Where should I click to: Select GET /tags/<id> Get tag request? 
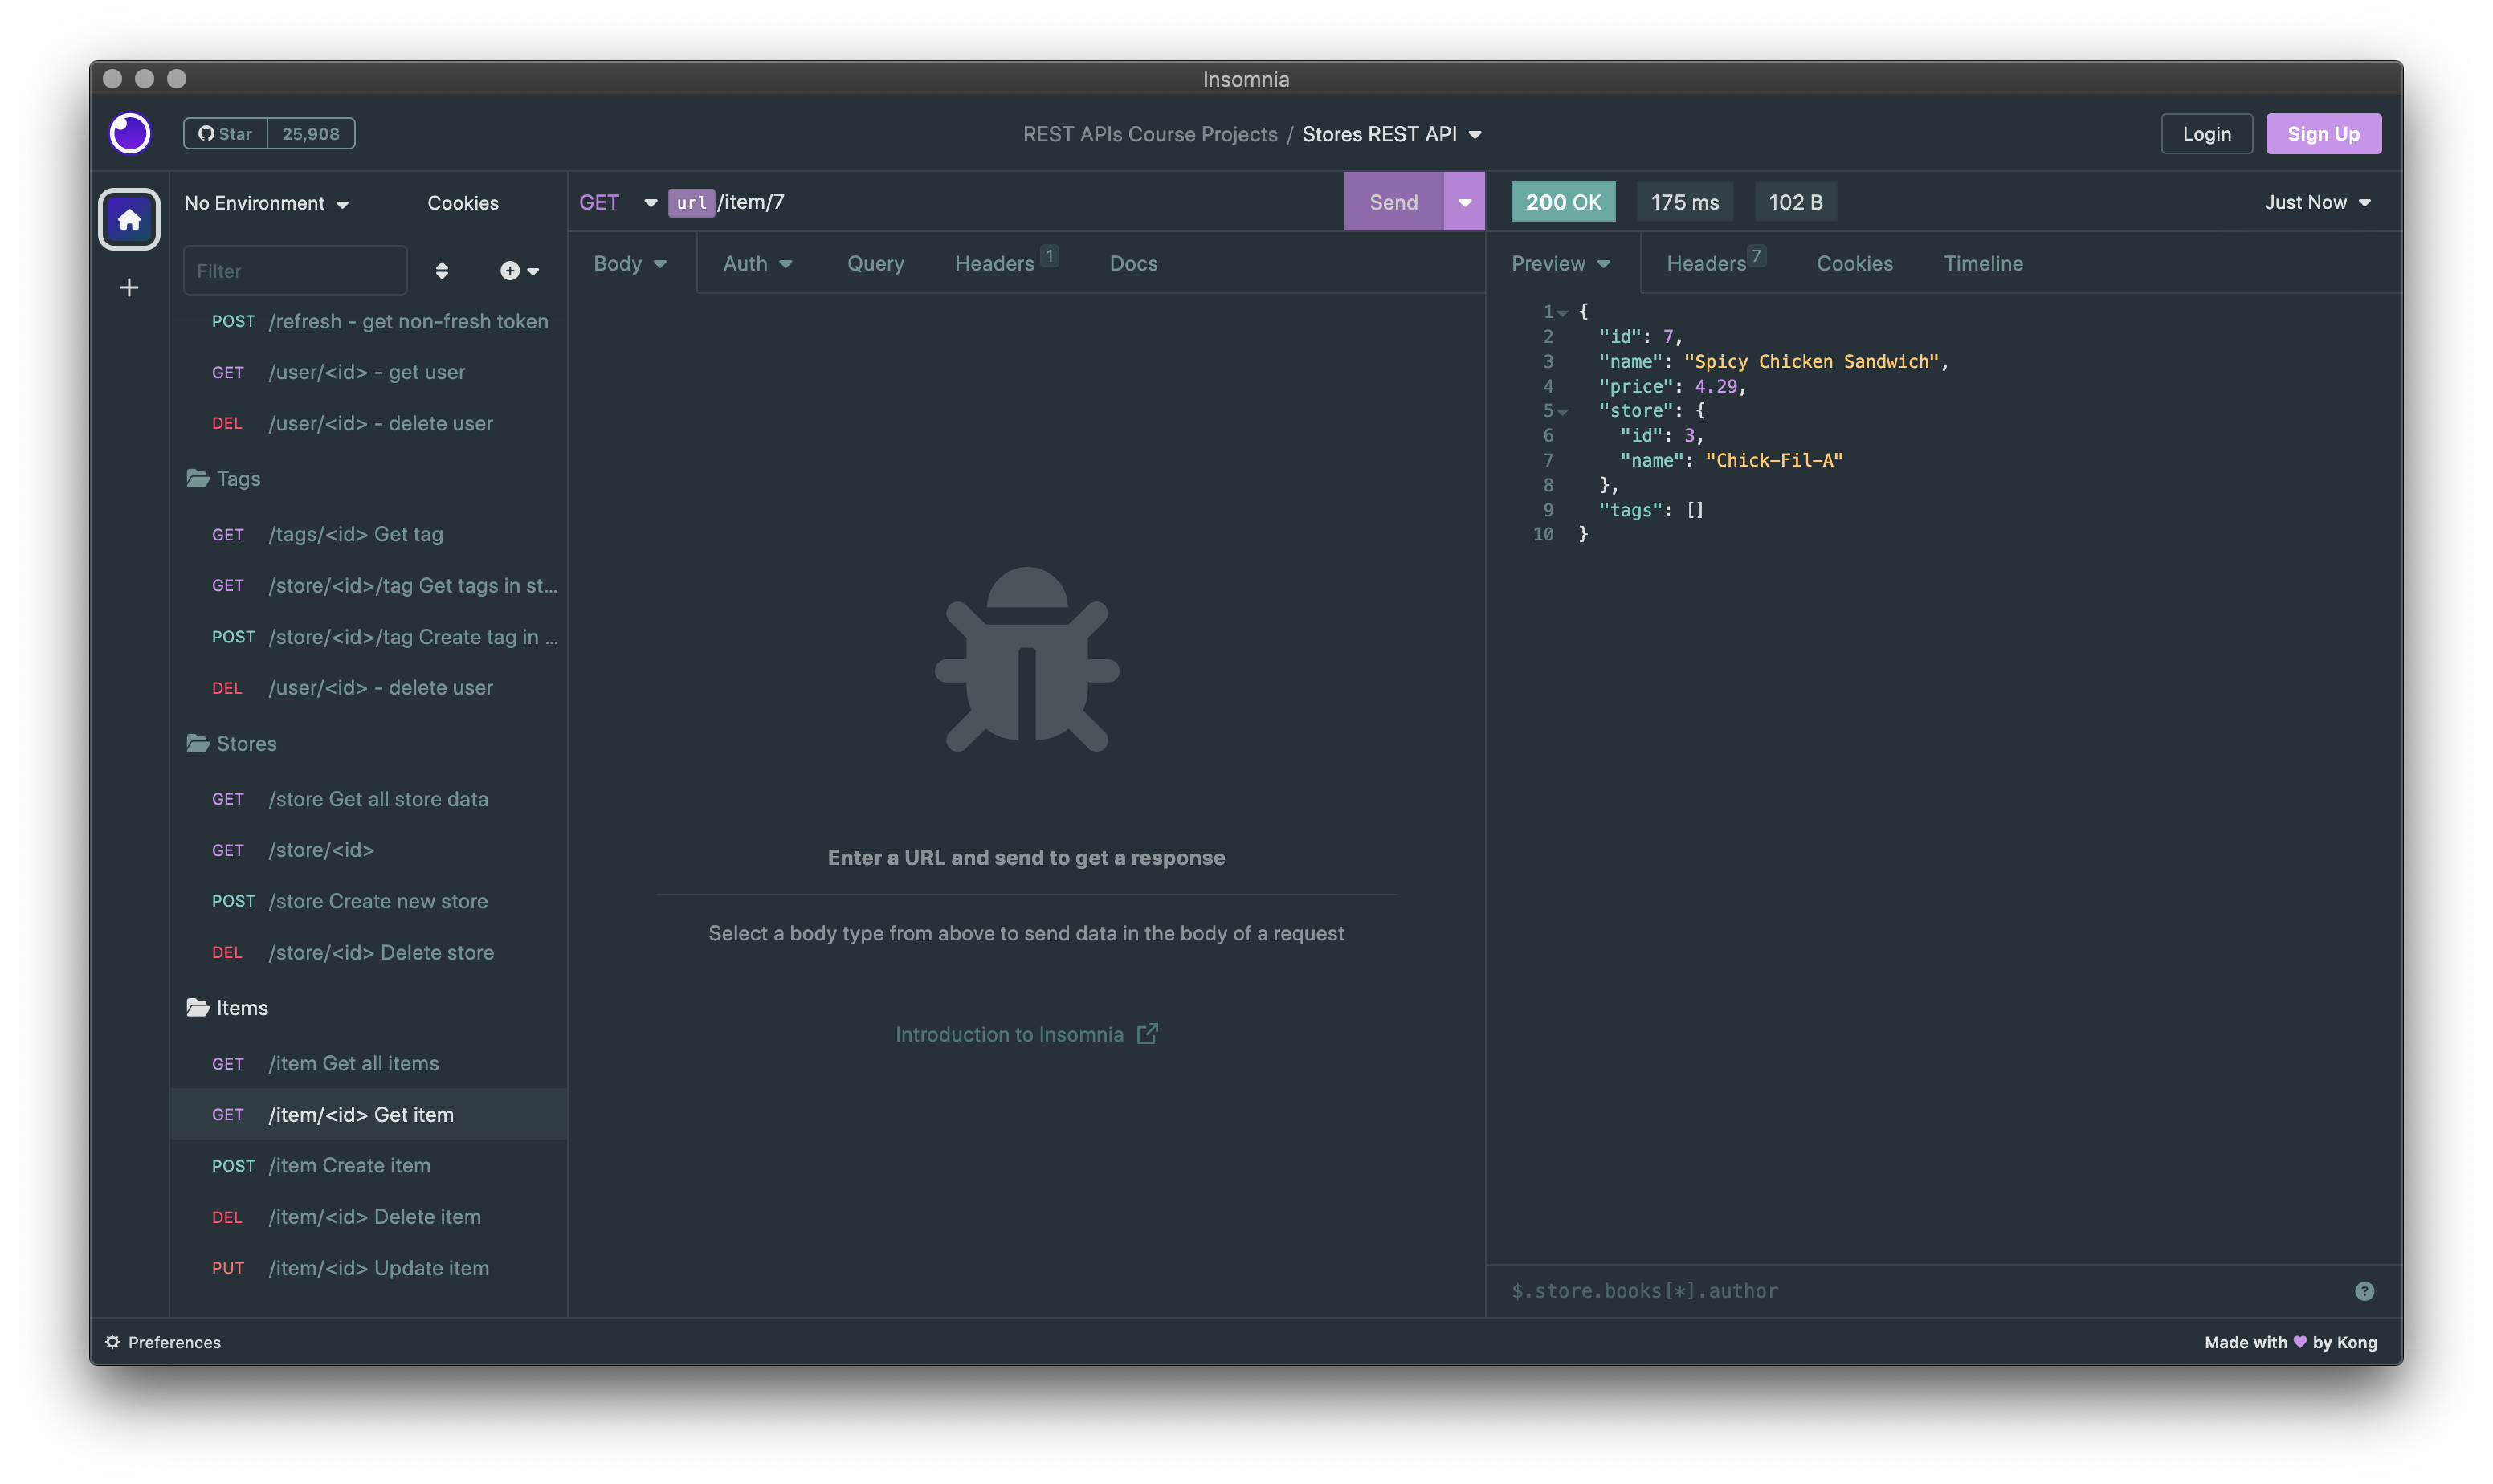coord(368,534)
